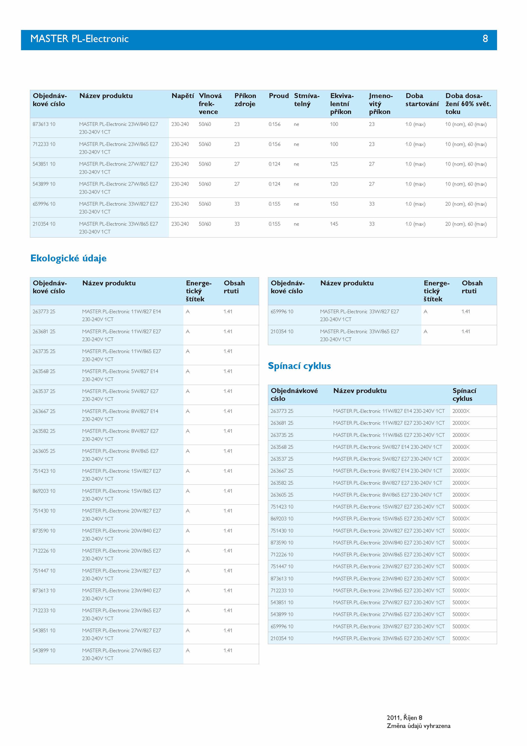Click 263605 25 in the left ecological table
This screenshot has height=746, width=527.
point(44,451)
